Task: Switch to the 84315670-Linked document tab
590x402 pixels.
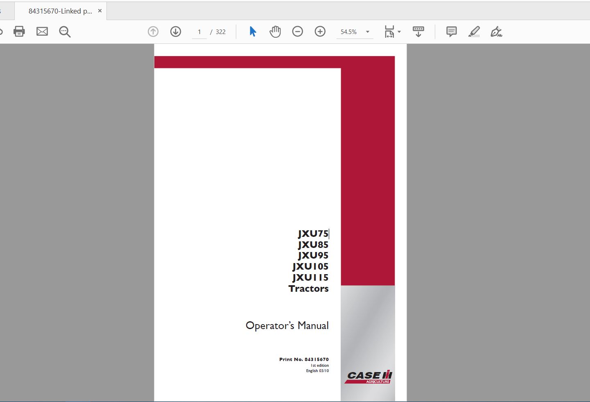Action: (60, 11)
